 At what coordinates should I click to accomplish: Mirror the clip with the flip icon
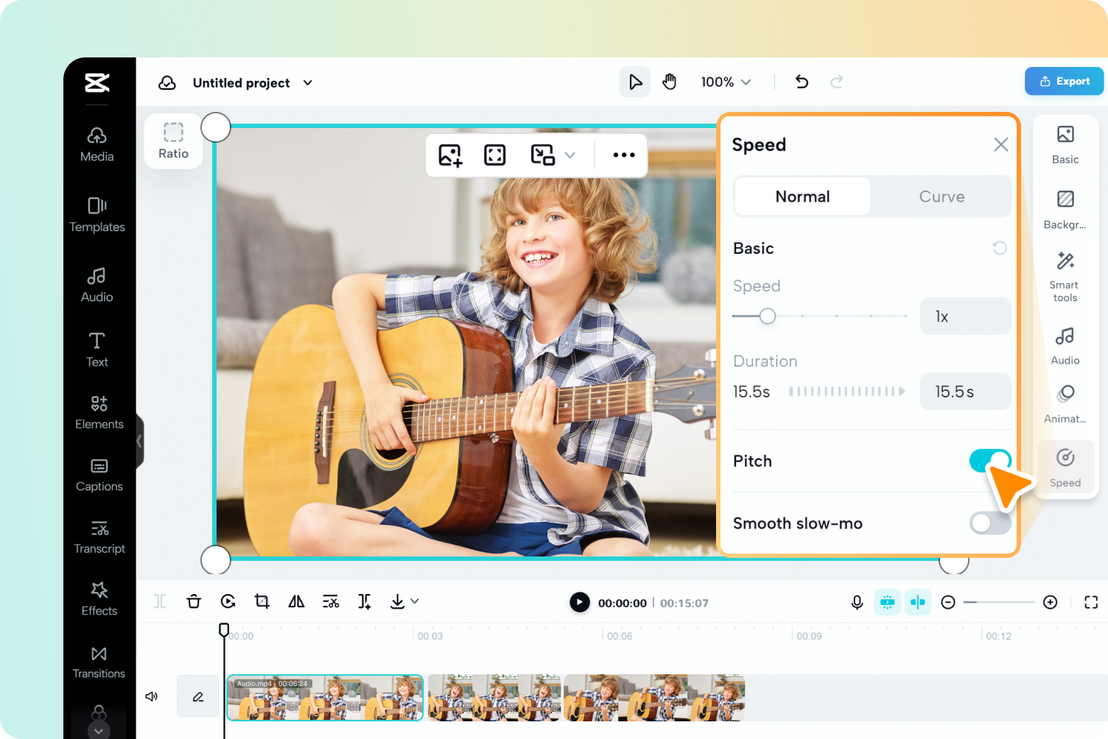296,601
